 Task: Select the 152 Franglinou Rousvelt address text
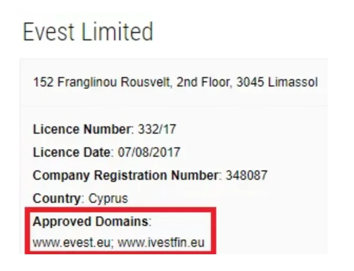point(175,82)
